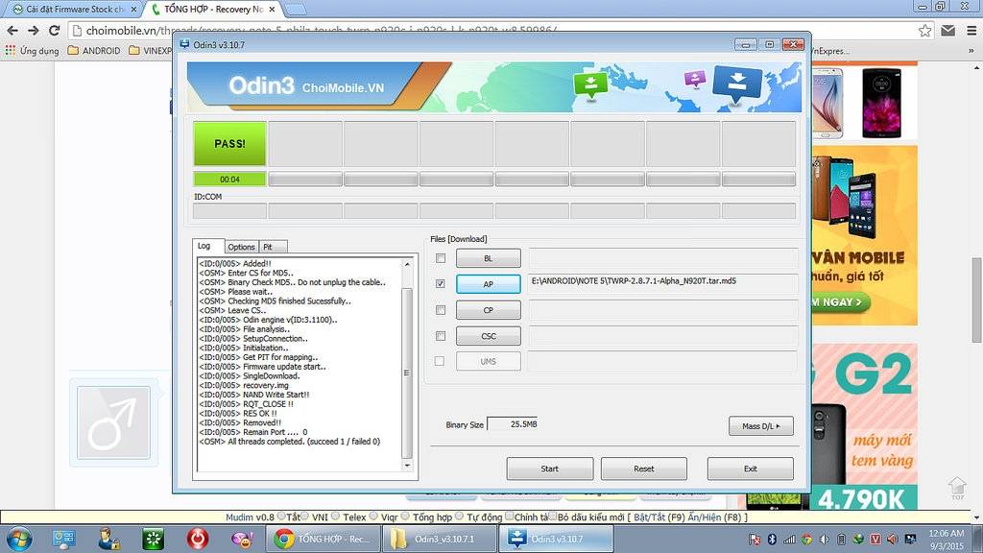This screenshot has height=553, width=983.
Task: Open the user-with-lock app on the taskbar
Action: coord(108,539)
